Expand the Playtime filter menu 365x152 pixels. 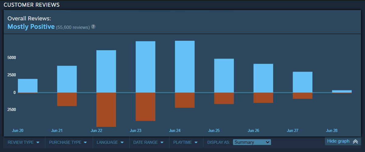(186, 142)
